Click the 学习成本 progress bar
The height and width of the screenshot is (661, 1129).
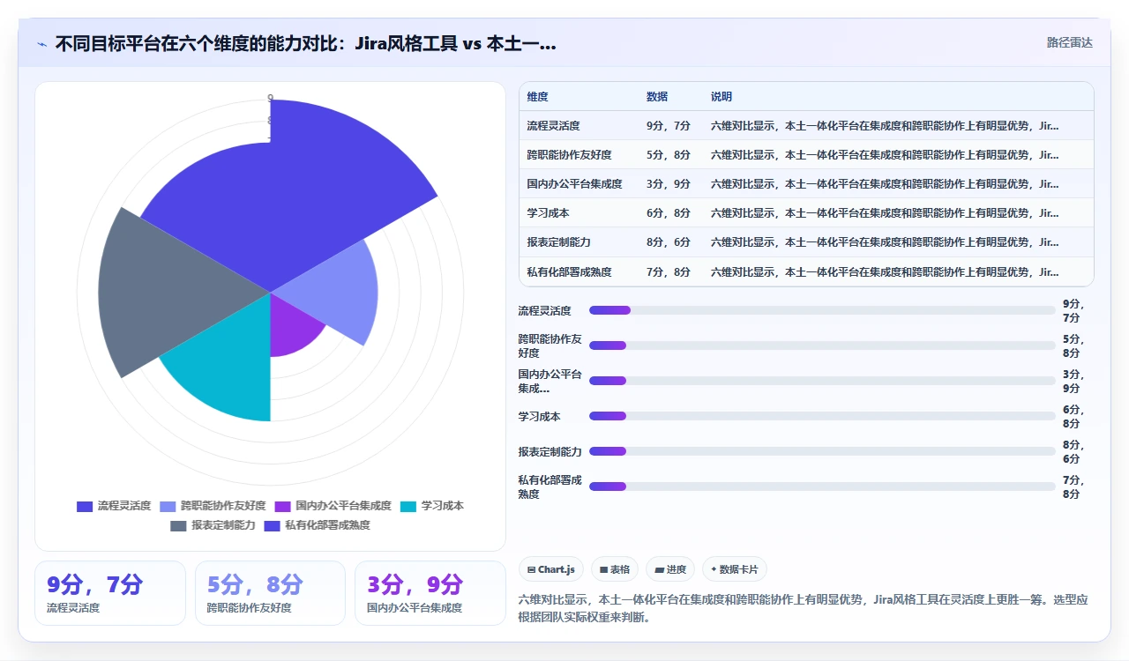coord(822,416)
